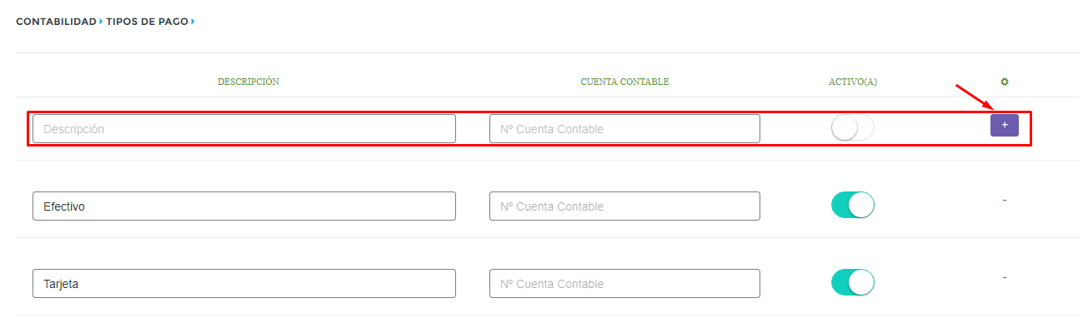Click the green gear settings icon

[1005, 82]
